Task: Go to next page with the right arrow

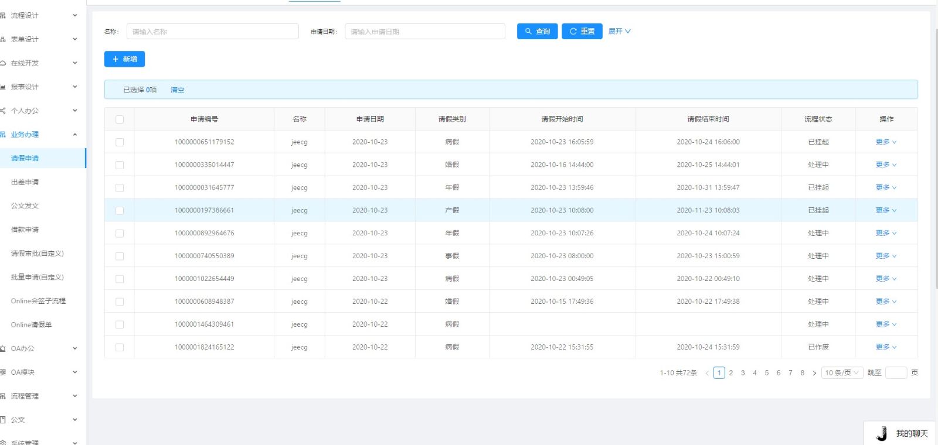Action: (814, 373)
